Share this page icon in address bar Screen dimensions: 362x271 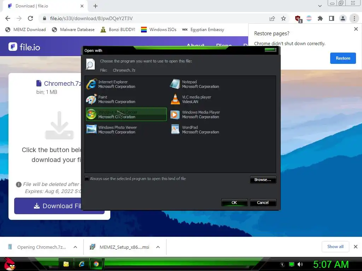click(272, 18)
